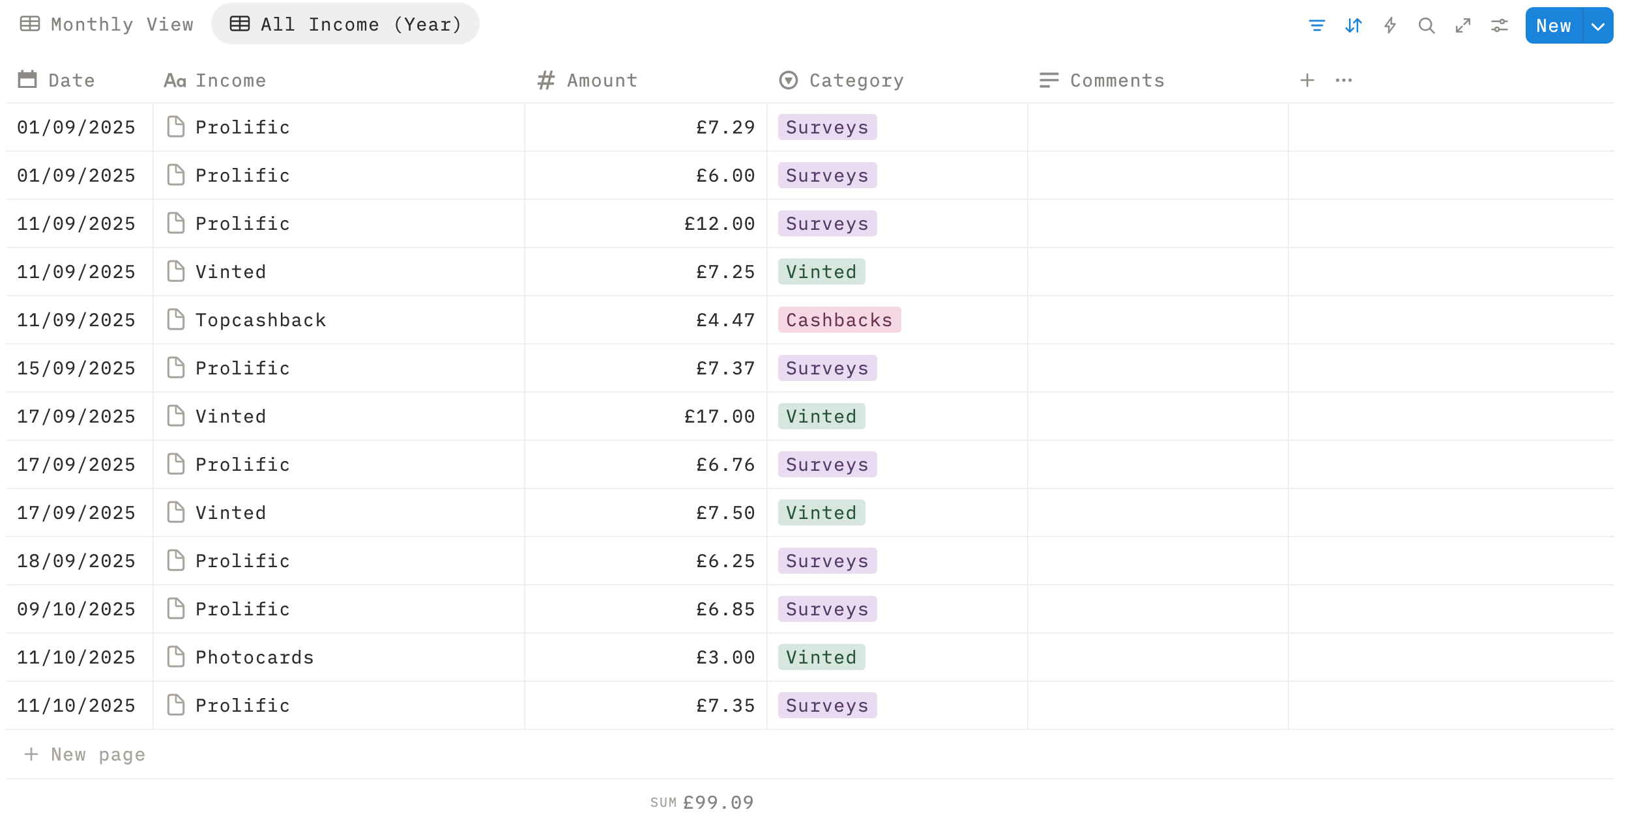Click the sort arrows icon
This screenshot has width=1628, height=827.
[1353, 25]
